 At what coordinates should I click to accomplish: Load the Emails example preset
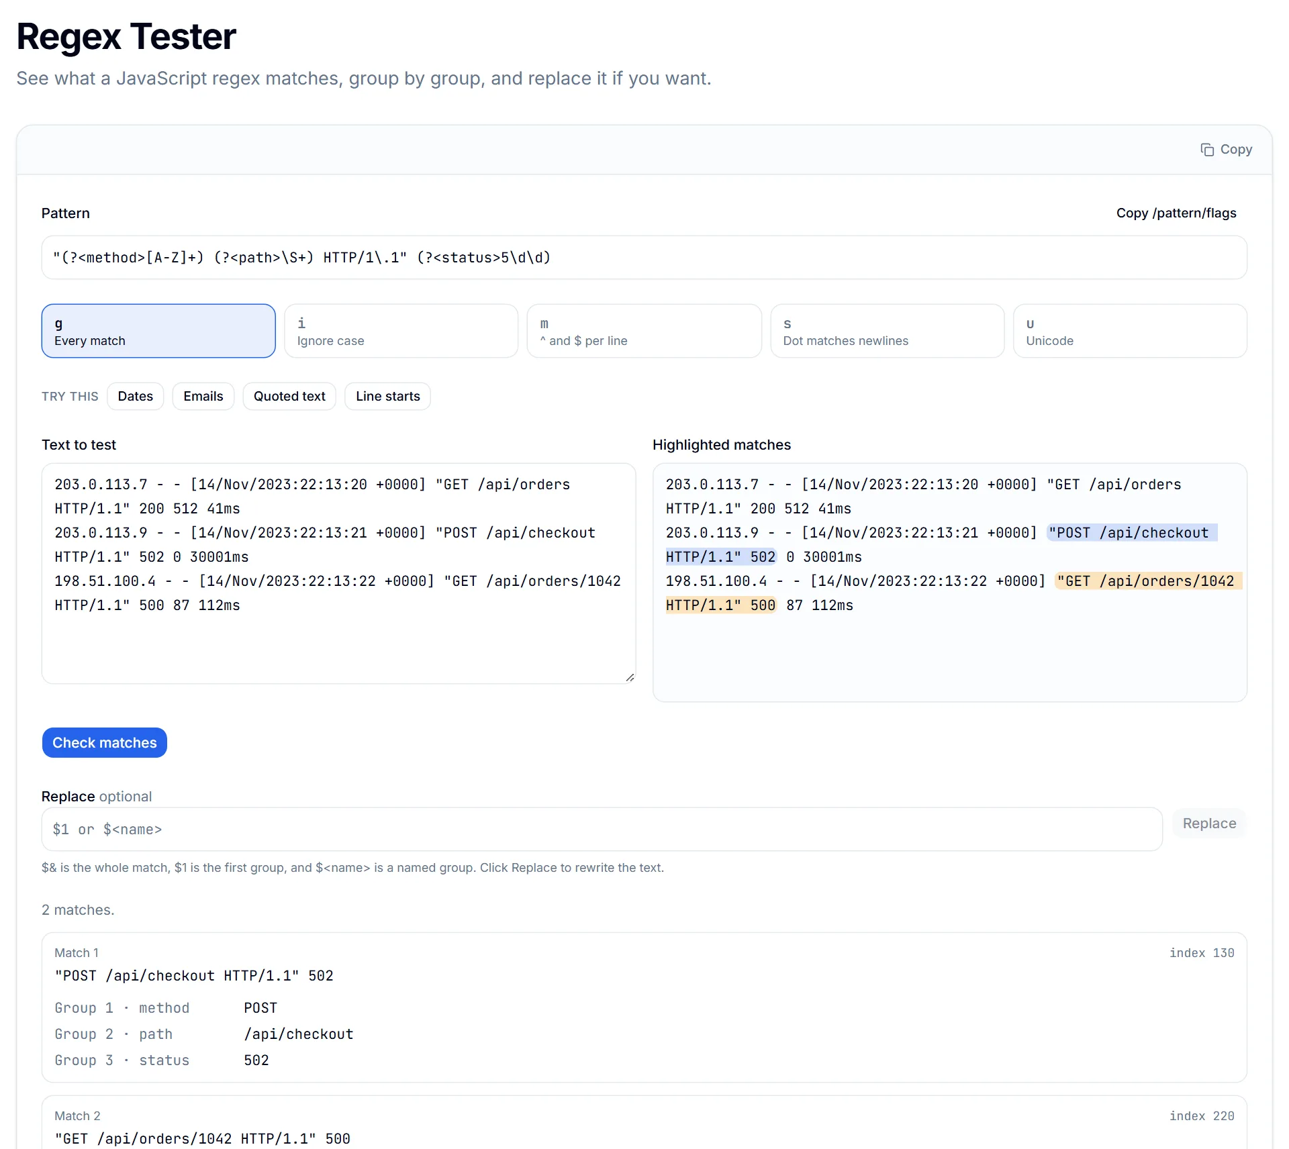[x=203, y=397]
